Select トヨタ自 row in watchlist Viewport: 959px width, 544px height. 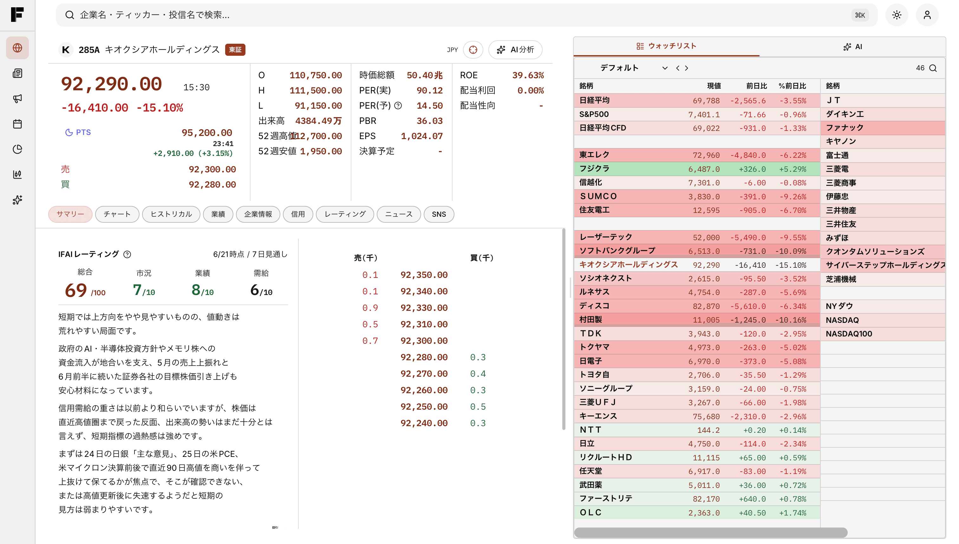tap(697, 375)
